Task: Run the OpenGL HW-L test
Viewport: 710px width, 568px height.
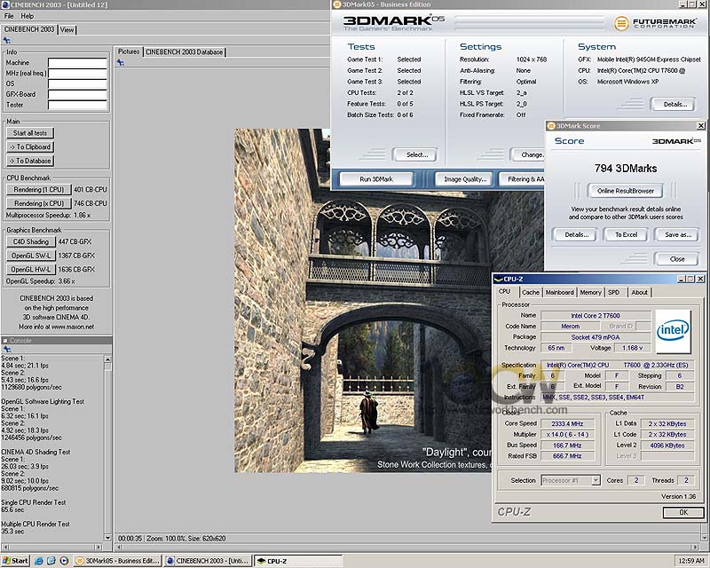Action: 31,270
